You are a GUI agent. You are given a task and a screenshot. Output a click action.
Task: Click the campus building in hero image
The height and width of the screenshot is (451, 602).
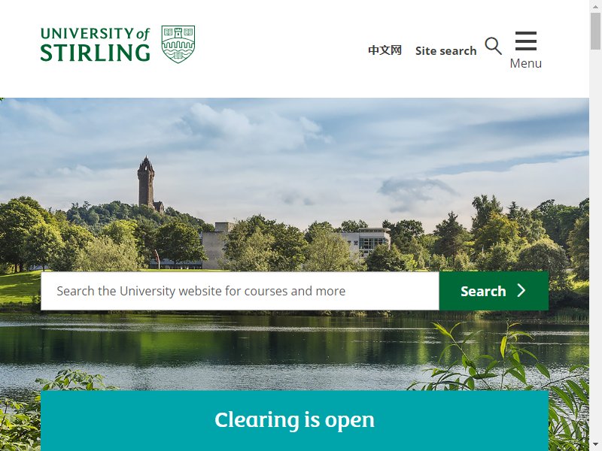point(368,241)
